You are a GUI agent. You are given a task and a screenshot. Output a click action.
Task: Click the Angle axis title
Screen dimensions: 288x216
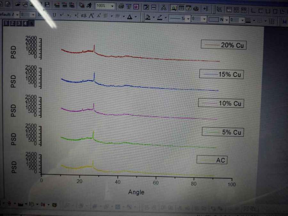click(136, 192)
